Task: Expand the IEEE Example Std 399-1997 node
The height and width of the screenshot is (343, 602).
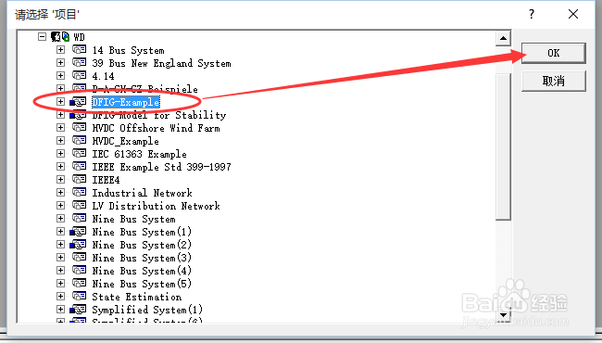Action: (60, 166)
